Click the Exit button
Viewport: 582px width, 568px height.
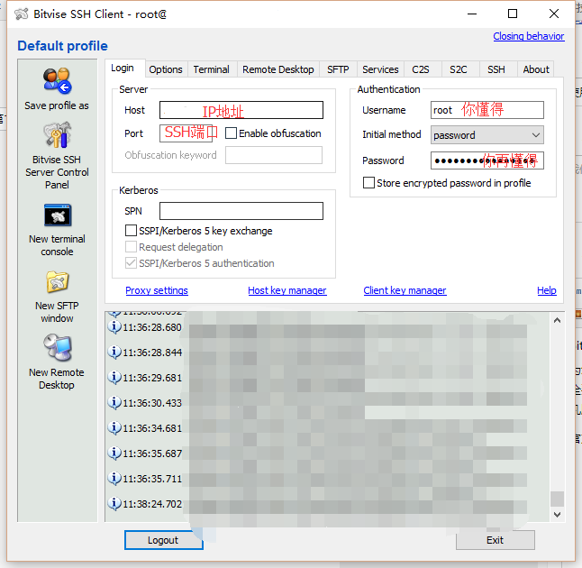point(496,540)
